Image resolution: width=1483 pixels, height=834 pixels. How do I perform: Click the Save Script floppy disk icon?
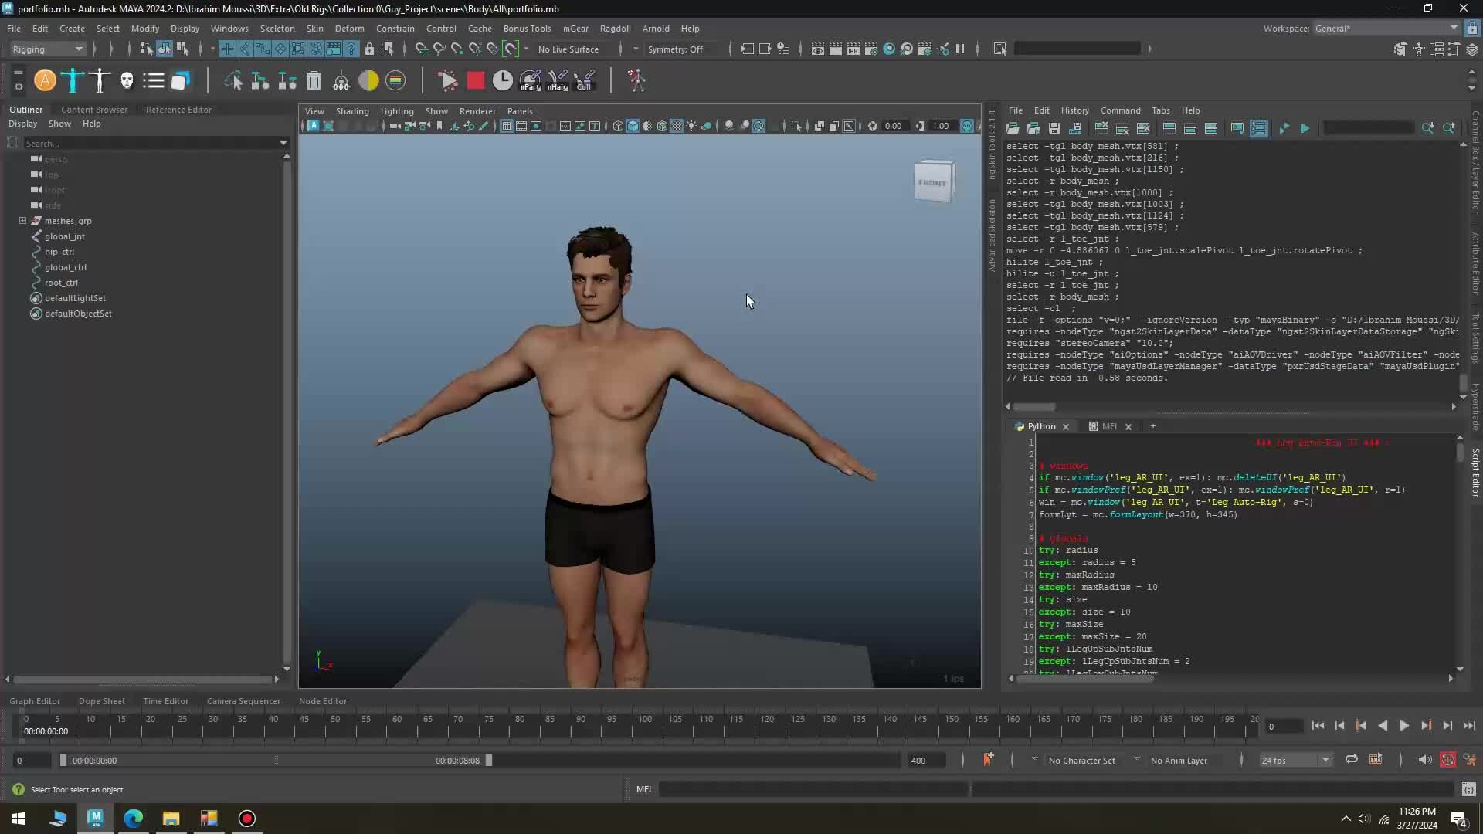[x=1054, y=128]
